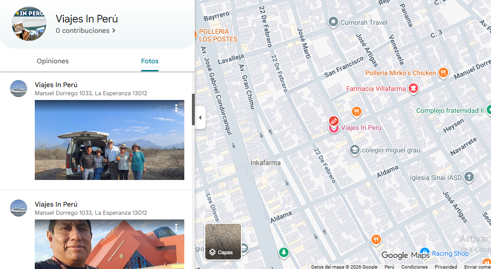Click the Los Olivos street label

click(212, 207)
